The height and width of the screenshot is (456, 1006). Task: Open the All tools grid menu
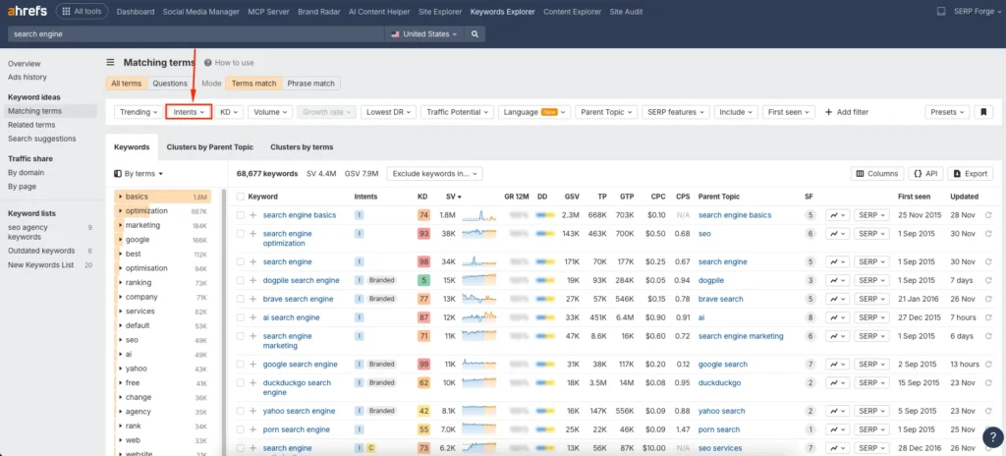[x=82, y=12]
